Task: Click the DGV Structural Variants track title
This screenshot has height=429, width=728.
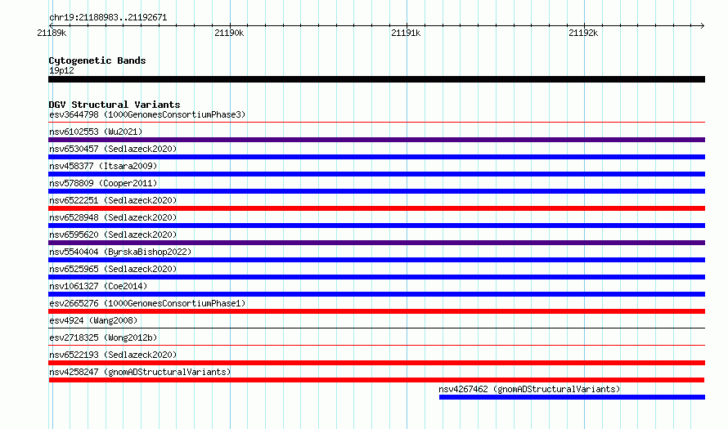Action: tap(115, 105)
